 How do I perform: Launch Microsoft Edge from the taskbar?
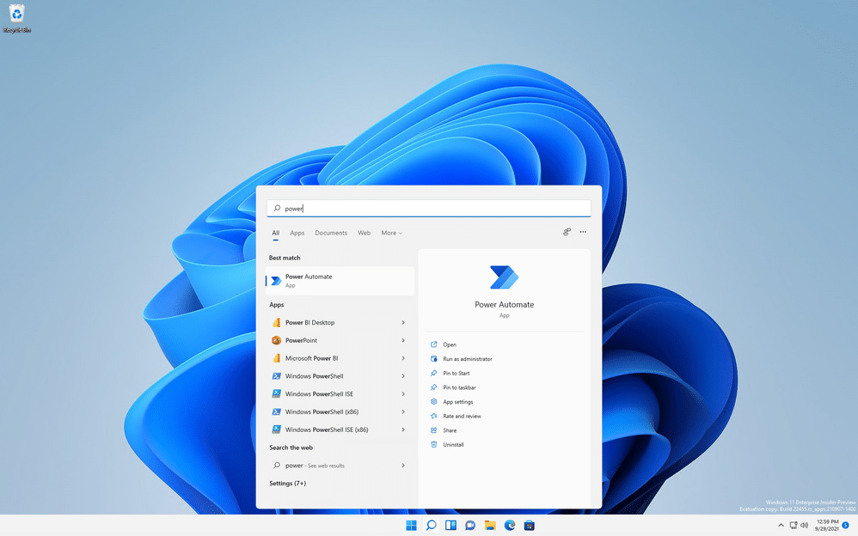coord(509,525)
